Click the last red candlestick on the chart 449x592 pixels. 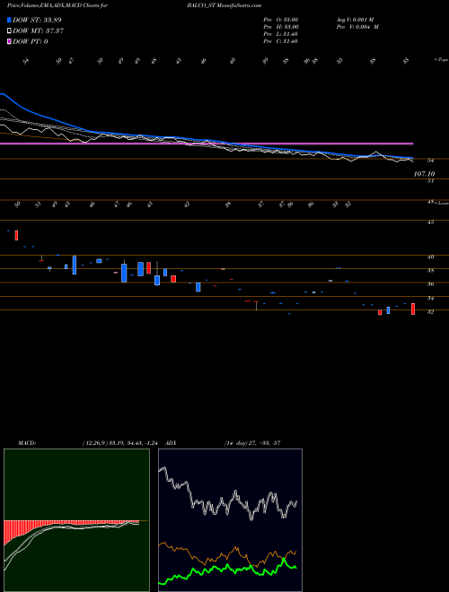[x=413, y=309]
